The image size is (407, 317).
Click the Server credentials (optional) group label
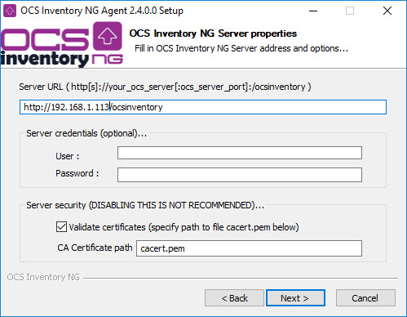coord(86,133)
